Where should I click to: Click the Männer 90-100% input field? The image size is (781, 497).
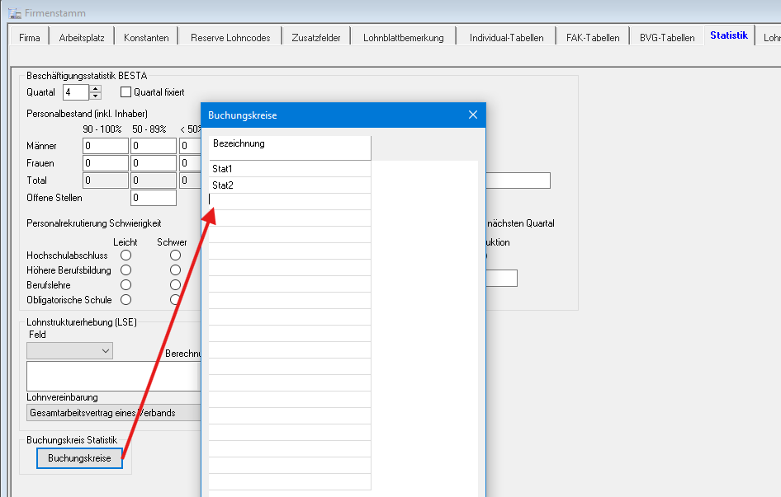pyautogui.click(x=106, y=146)
